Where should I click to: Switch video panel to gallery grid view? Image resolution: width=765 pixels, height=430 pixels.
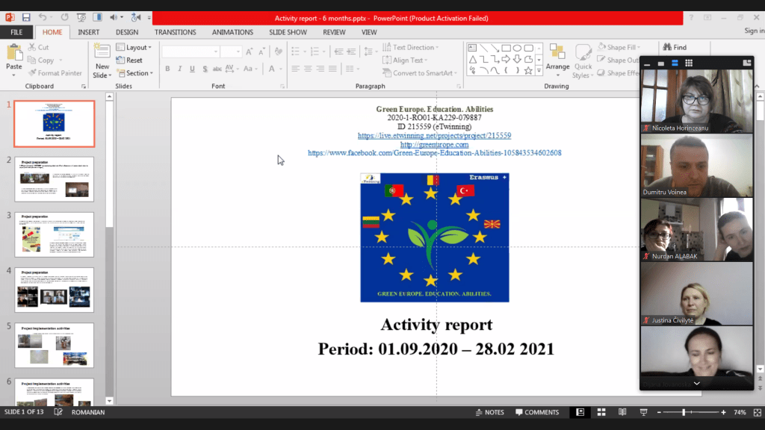[689, 63]
